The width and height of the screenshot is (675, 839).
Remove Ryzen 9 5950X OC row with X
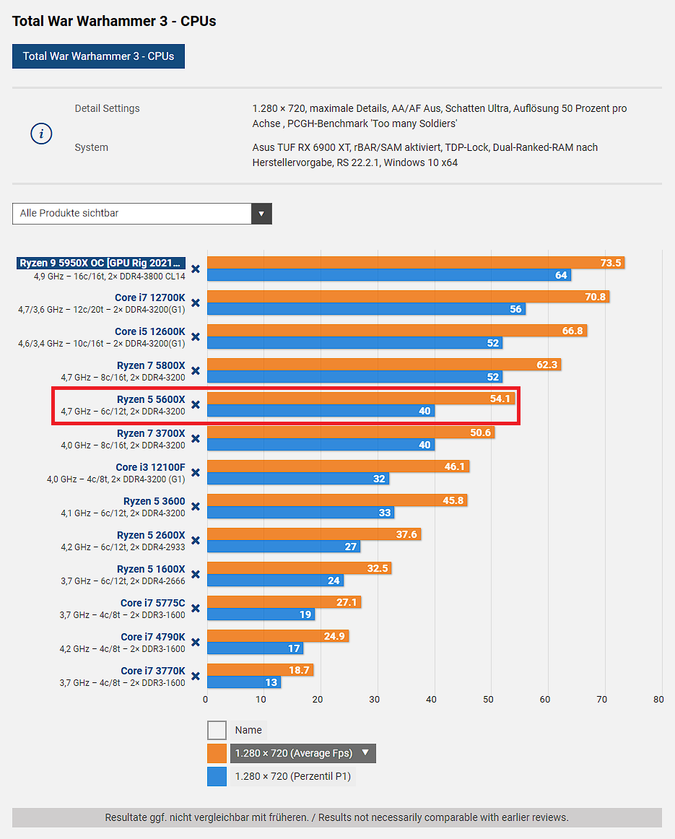[x=196, y=269]
